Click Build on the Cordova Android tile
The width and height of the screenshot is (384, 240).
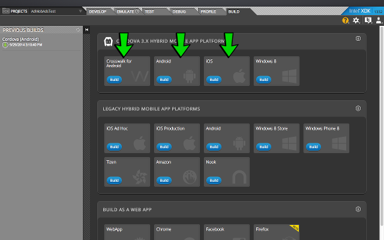[164, 80]
